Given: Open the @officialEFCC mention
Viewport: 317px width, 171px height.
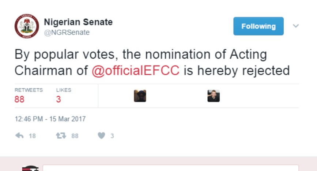Looking at the screenshot, I should (x=135, y=70).
